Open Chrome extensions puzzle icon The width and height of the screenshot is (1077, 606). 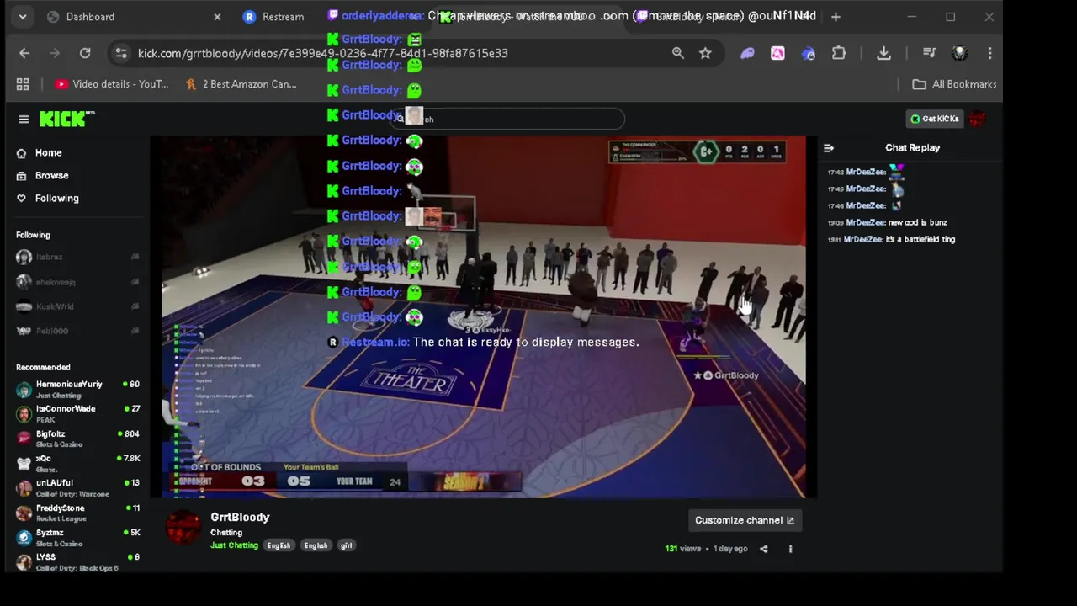pos(839,53)
